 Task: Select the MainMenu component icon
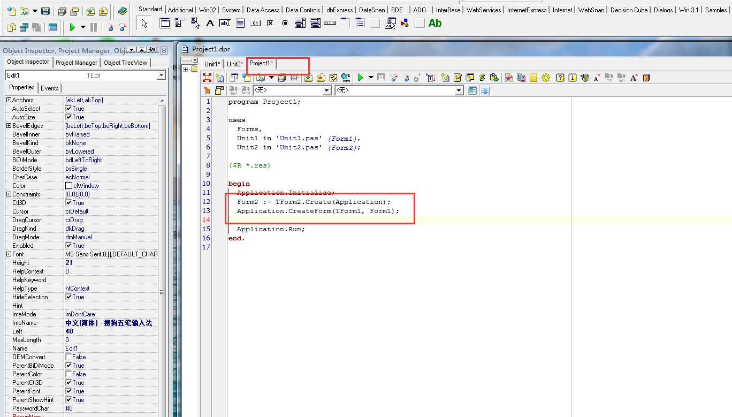point(180,23)
